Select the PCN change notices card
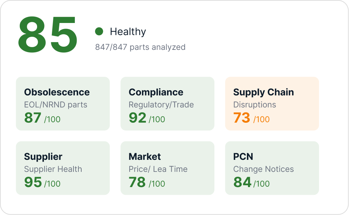 point(272,167)
